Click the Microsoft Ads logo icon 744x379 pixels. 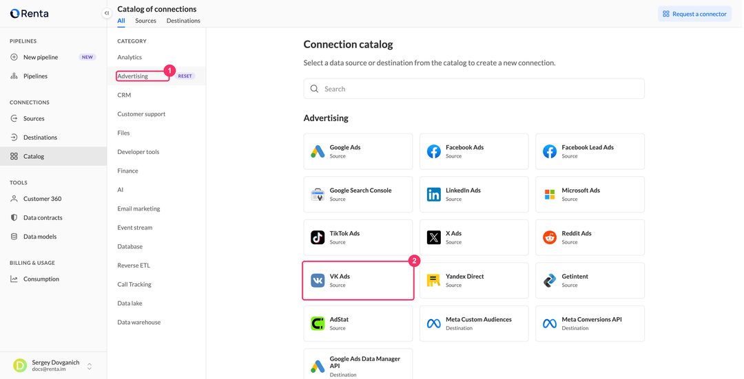pyautogui.click(x=550, y=195)
